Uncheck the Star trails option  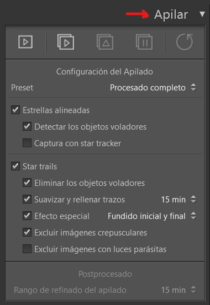[15, 166]
